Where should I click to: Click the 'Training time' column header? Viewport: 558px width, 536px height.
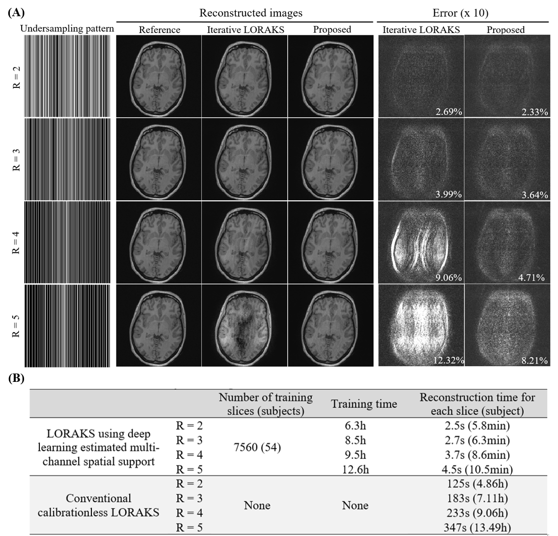pyautogui.click(x=364, y=404)
